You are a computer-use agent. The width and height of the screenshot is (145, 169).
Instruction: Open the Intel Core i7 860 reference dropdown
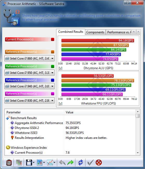(29, 58)
